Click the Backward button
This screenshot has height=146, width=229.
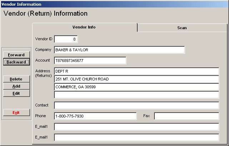[x=16, y=62]
